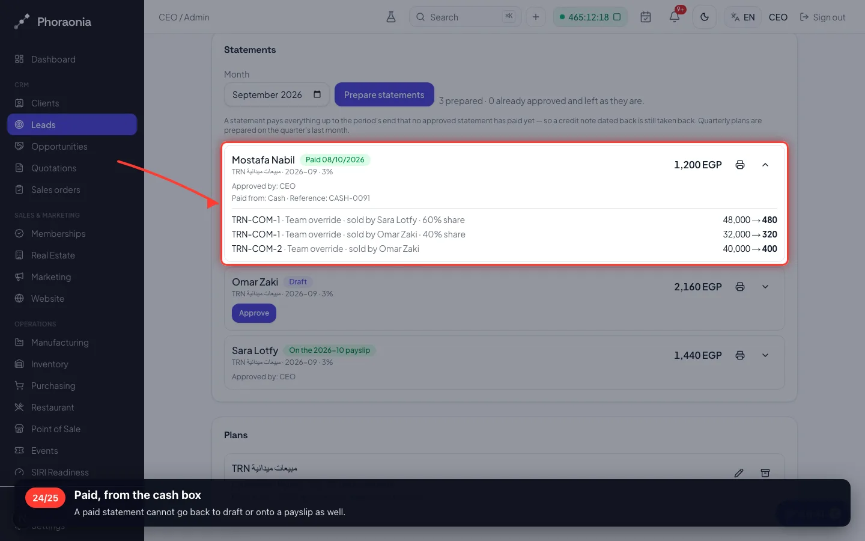This screenshot has height=541, width=865.
Task: Print Omar Zaki's statement
Action: point(740,287)
